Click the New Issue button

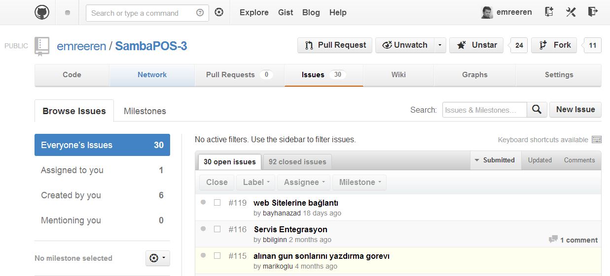575,110
